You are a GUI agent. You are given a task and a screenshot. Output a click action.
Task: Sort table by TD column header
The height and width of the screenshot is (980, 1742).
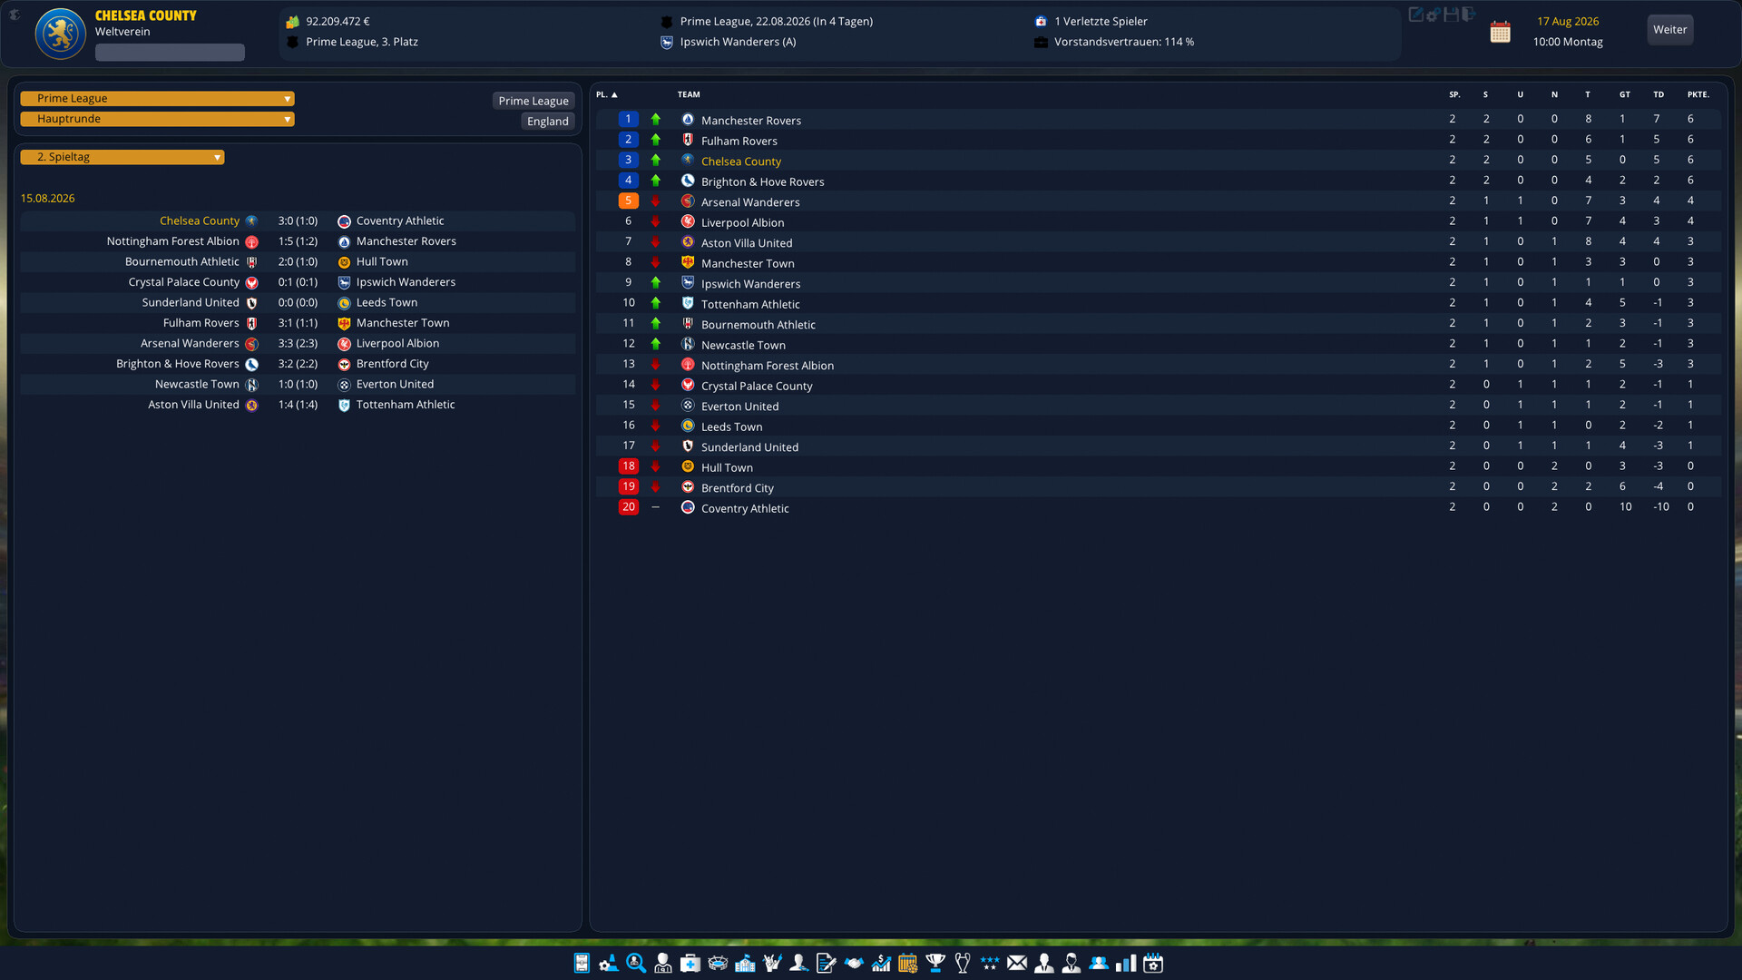pos(1659,94)
